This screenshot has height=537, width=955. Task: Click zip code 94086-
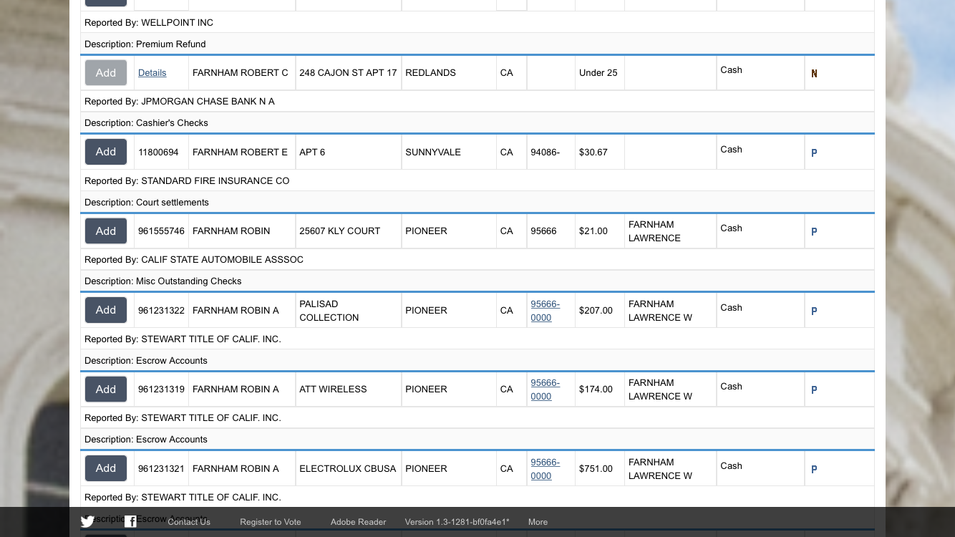coord(546,153)
